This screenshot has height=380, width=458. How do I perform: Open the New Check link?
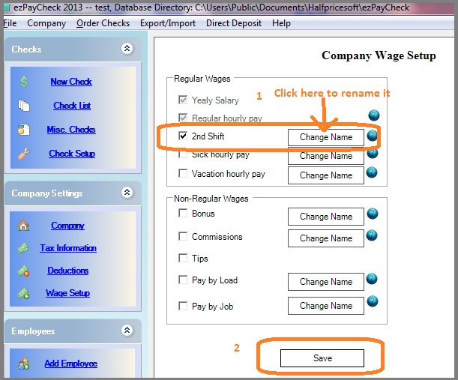[x=71, y=82]
